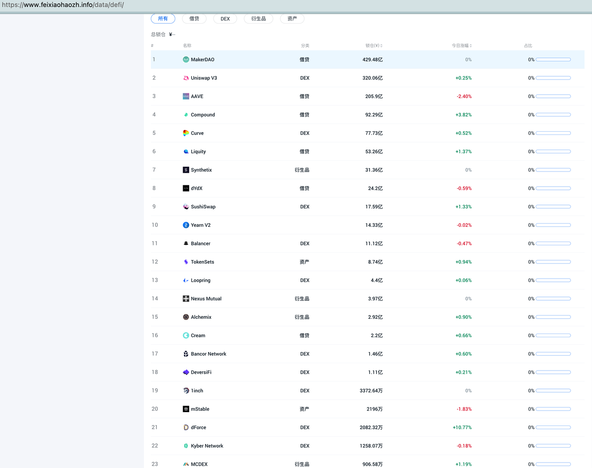This screenshot has height=468, width=592.
Task: Click the MakerDAO share progress bar
Action: click(x=553, y=60)
